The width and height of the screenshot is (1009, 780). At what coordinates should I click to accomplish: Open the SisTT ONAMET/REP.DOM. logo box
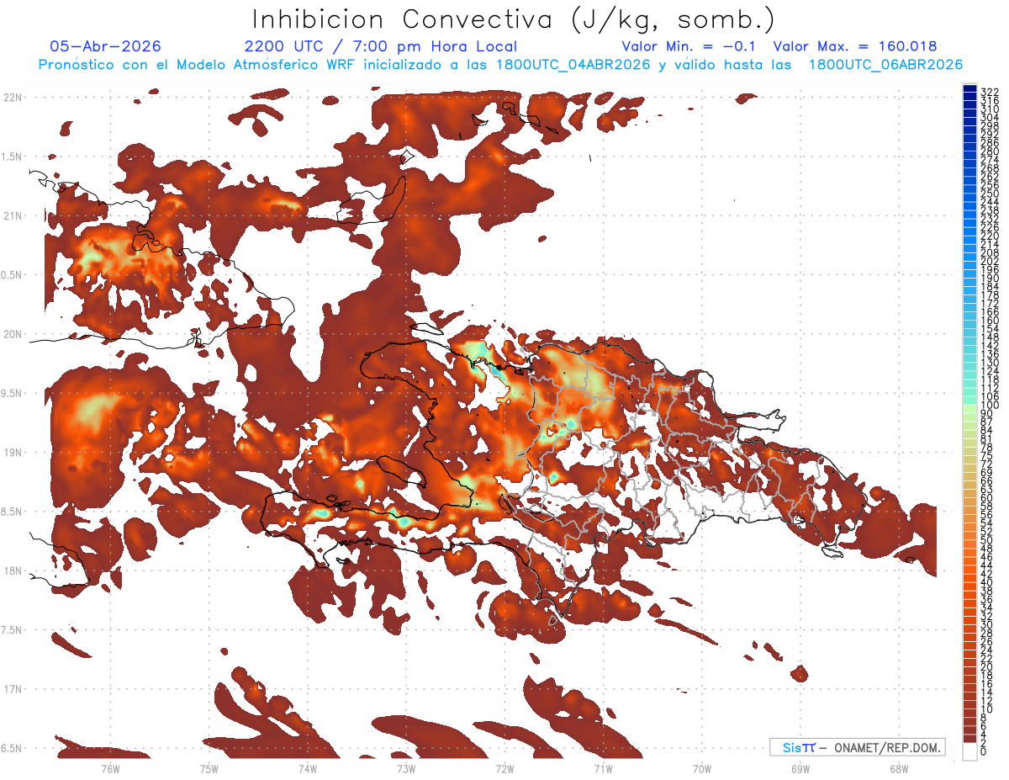coord(857,747)
